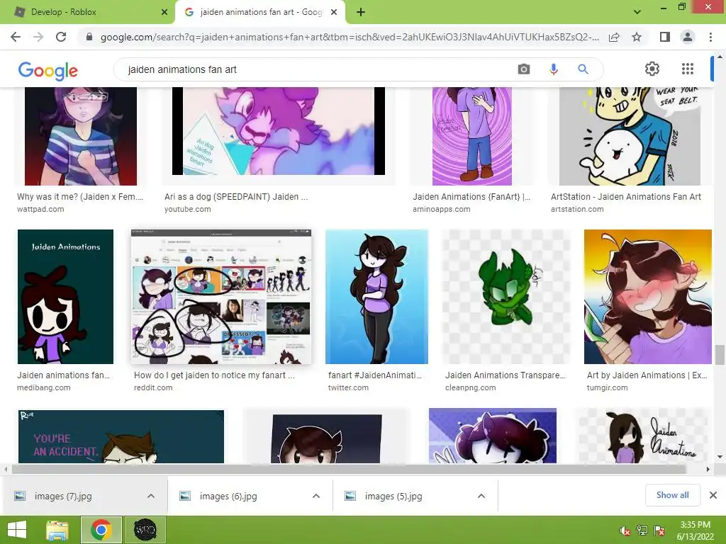The height and width of the screenshot is (544, 726).
Task: Open Action Center flag icon
Action: [x=659, y=531]
